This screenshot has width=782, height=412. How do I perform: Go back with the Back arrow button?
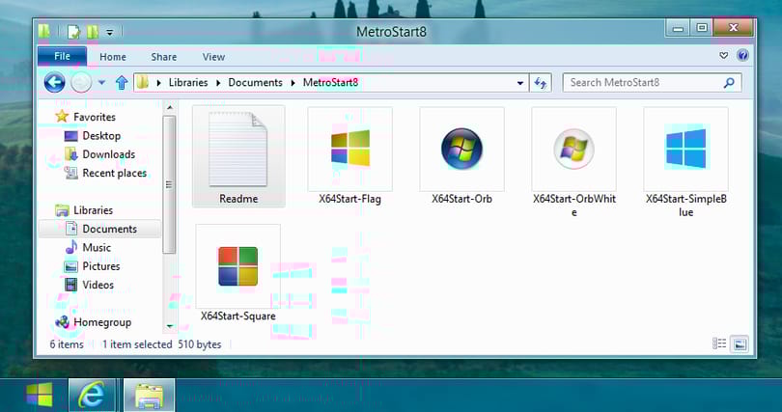(54, 82)
